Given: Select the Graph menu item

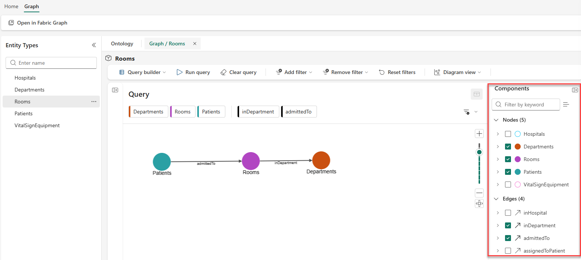Looking at the screenshot, I should click(31, 6).
